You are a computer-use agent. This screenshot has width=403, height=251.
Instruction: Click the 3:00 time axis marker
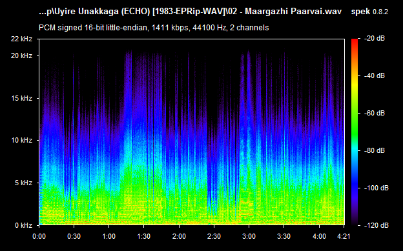(249, 236)
